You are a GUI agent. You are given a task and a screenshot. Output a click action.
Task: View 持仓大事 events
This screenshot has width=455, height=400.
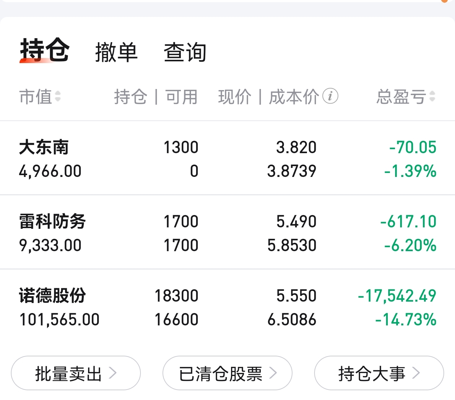pos(379,373)
